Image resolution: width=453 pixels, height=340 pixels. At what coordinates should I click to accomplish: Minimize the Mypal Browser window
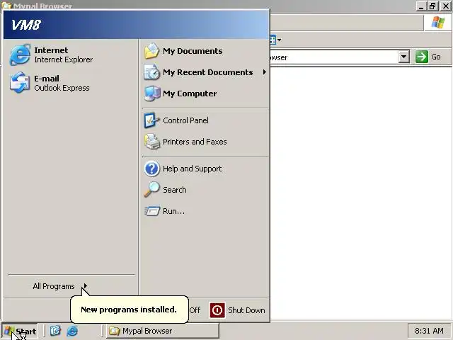point(421,6)
